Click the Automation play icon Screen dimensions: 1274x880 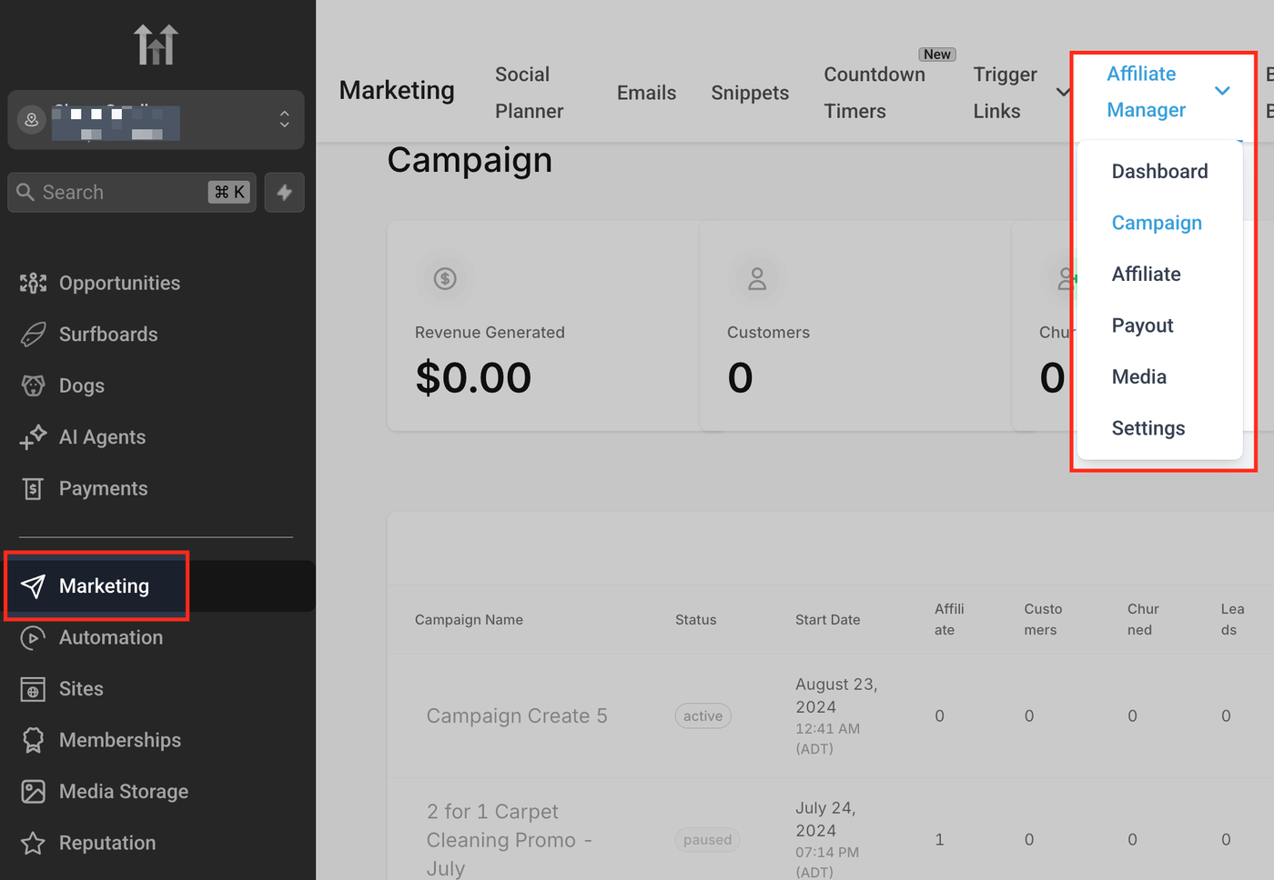coord(33,638)
